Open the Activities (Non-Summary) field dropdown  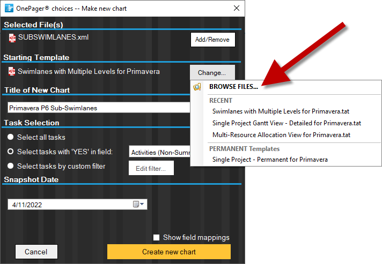pos(159,152)
